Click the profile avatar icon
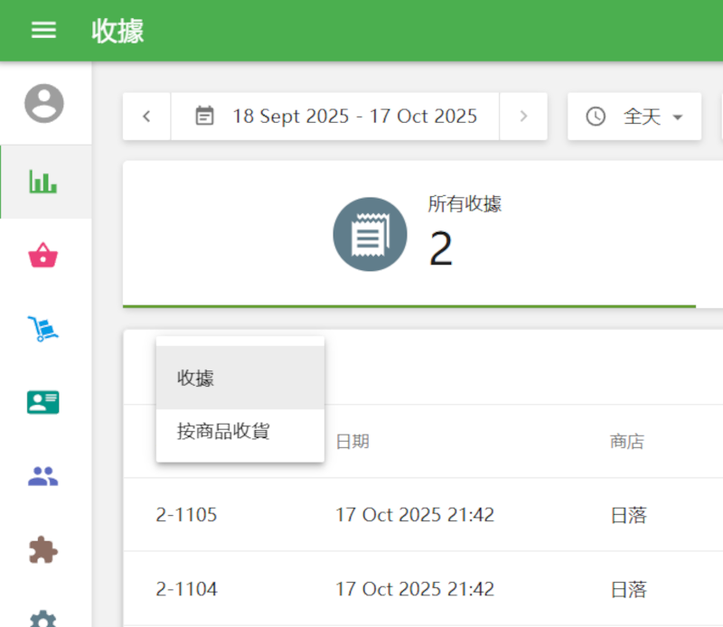Screen dimensions: 723x627 click(44, 102)
